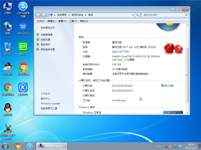The width and height of the screenshot is (201, 150).
Task: Click the 32 位操作系统 text
Action: click(120, 69)
